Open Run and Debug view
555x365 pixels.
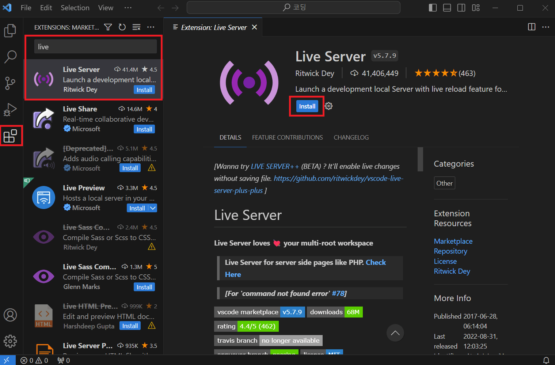pyautogui.click(x=10, y=110)
